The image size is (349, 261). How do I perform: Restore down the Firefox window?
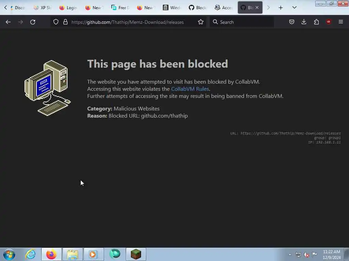(x=332, y=3)
